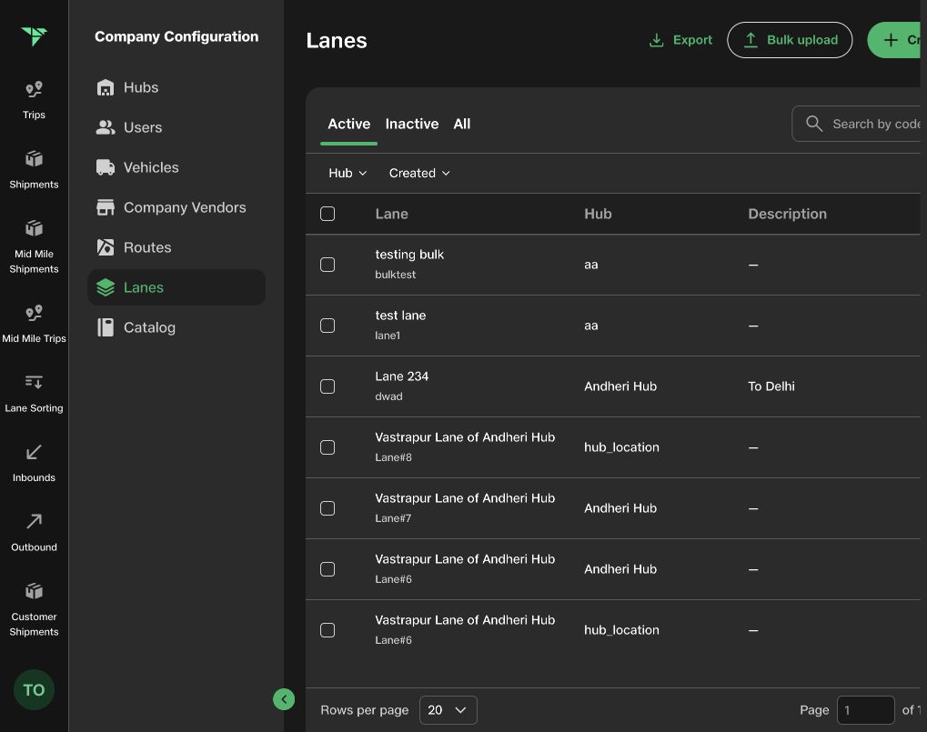Expand the Created filter dropdown

pyautogui.click(x=419, y=173)
